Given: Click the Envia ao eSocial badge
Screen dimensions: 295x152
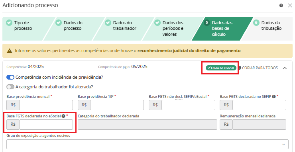Looking at the screenshot, I should tap(221, 68).
